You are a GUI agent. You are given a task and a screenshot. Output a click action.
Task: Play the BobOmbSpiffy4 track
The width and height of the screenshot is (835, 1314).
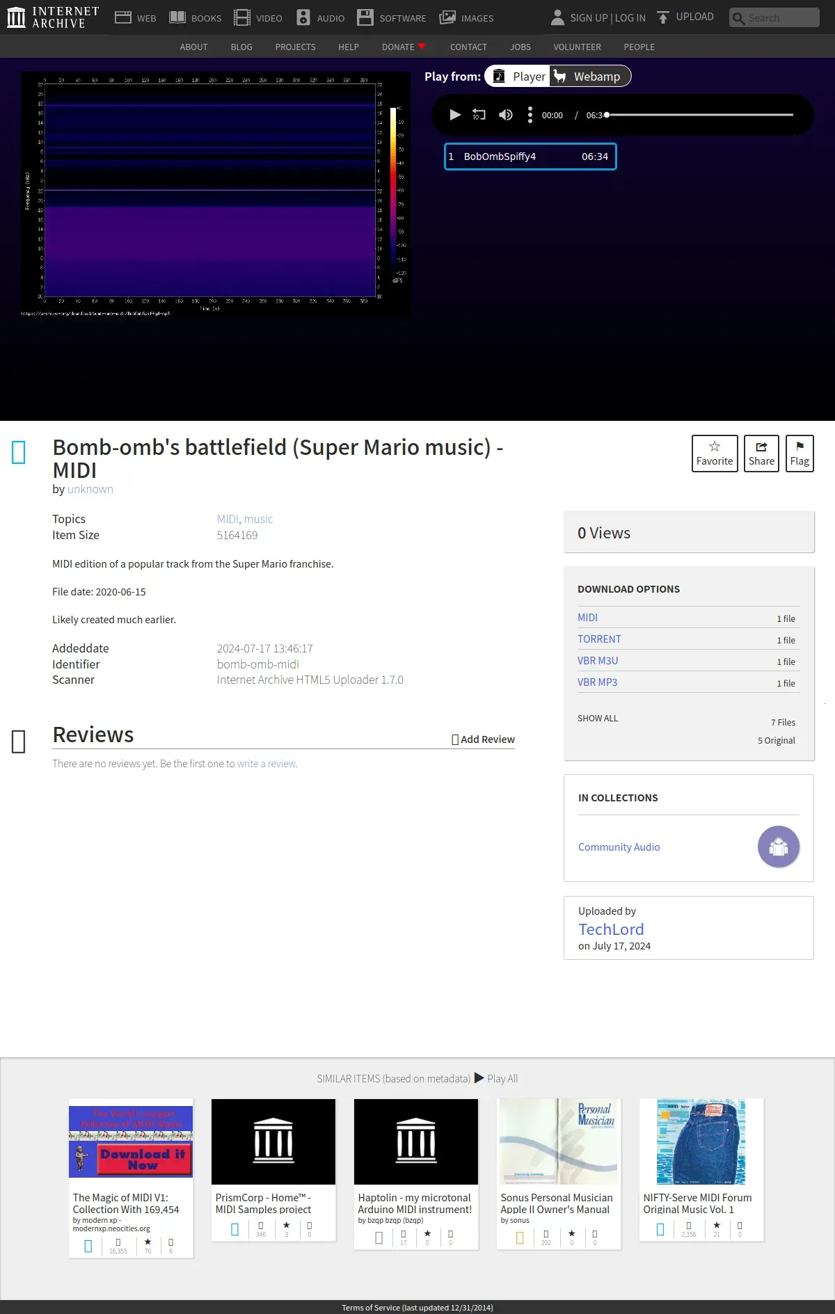click(455, 115)
